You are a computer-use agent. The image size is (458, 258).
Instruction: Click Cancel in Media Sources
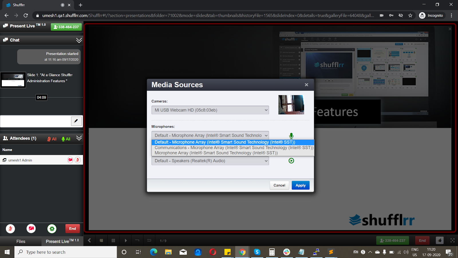tap(279, 185)
